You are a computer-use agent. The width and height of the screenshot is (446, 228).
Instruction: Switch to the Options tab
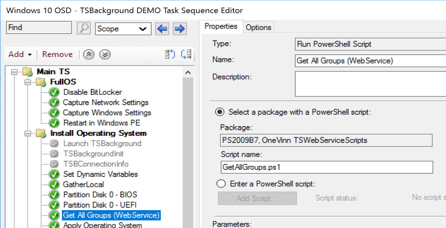click(x=258, y=28)
